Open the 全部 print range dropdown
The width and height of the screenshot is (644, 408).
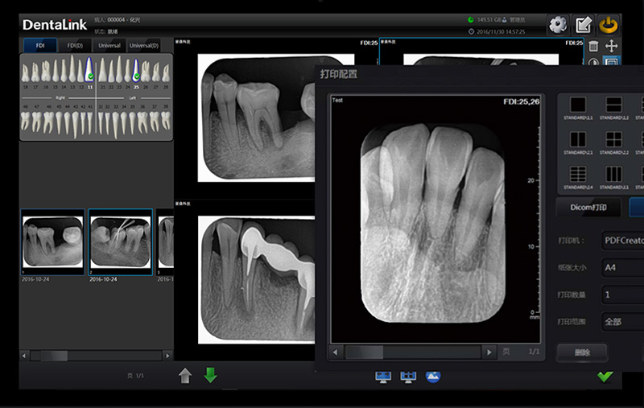click(622, 321)
